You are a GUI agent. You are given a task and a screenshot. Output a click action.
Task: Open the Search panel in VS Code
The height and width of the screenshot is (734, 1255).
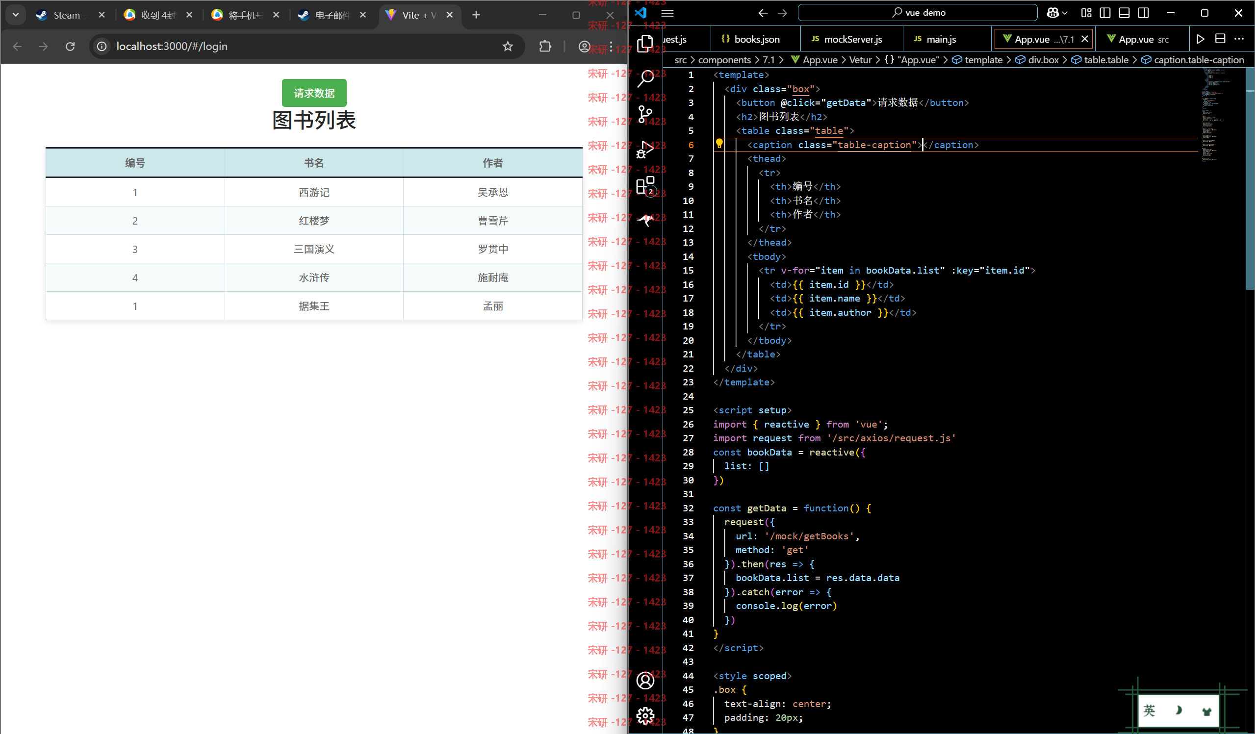(645, 78)
